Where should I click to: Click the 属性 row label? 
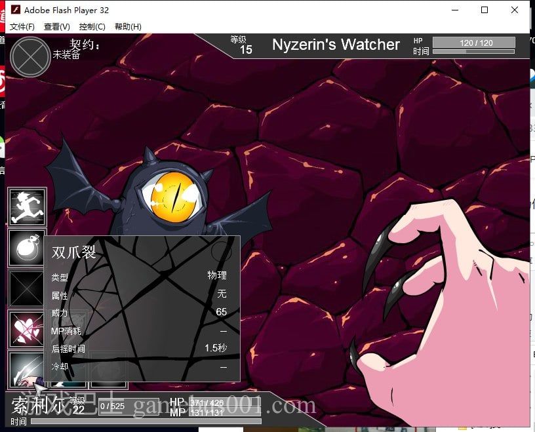pyautogui.click(x=60, y=296)
